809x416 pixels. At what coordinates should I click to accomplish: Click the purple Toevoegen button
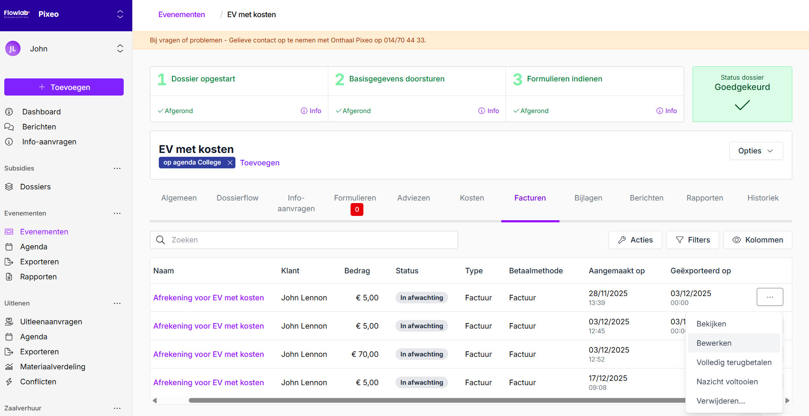coord(64,87)
